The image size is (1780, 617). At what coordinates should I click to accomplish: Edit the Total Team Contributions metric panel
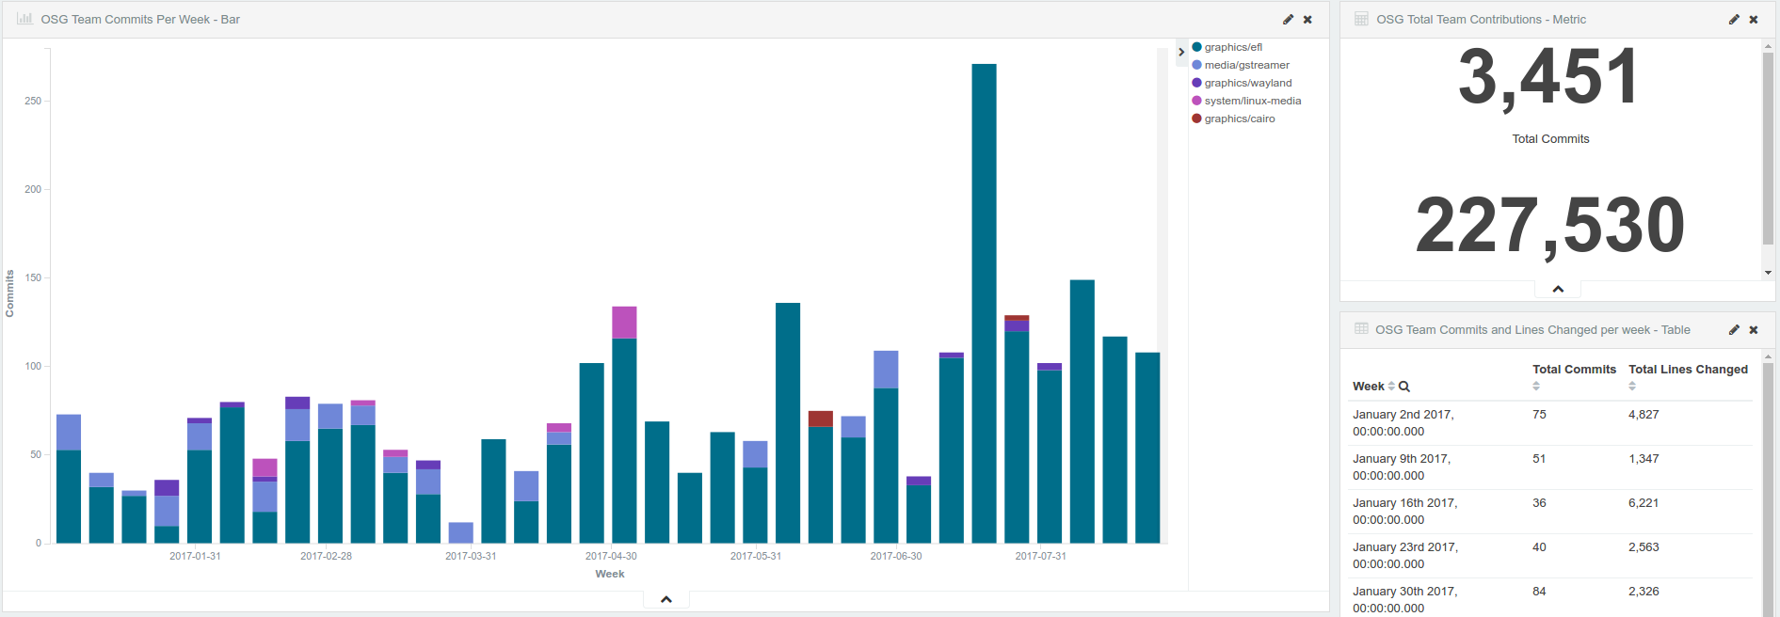click(1734, 20)
